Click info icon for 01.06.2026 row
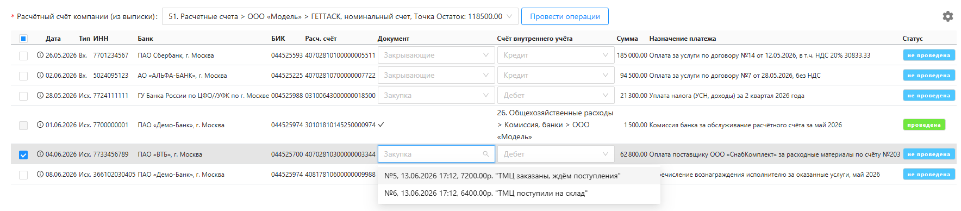This screenshot has width=961, height=211. (40, 125)
